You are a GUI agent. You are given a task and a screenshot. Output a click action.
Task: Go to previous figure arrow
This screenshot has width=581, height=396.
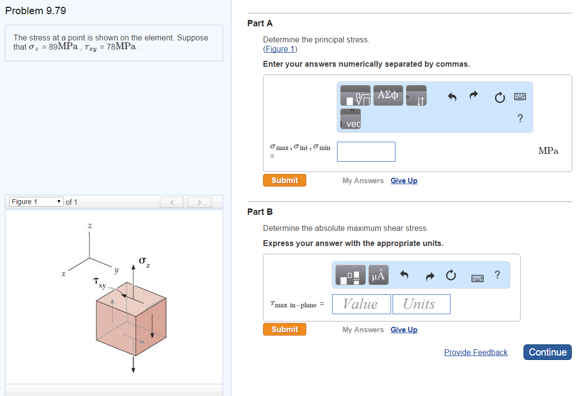pyautogui.click(x=172, y=202)
